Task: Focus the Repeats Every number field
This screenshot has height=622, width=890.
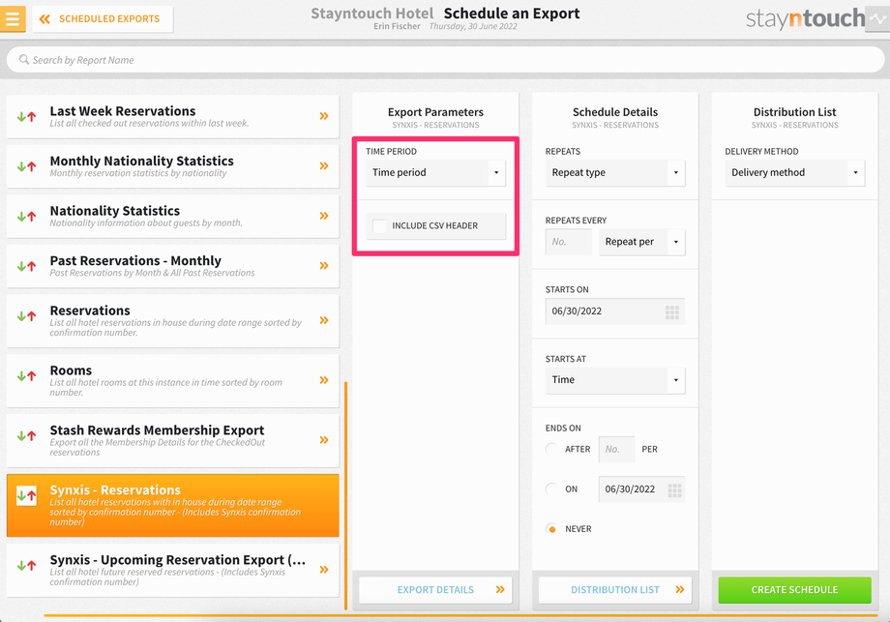Action: (568, 242)
